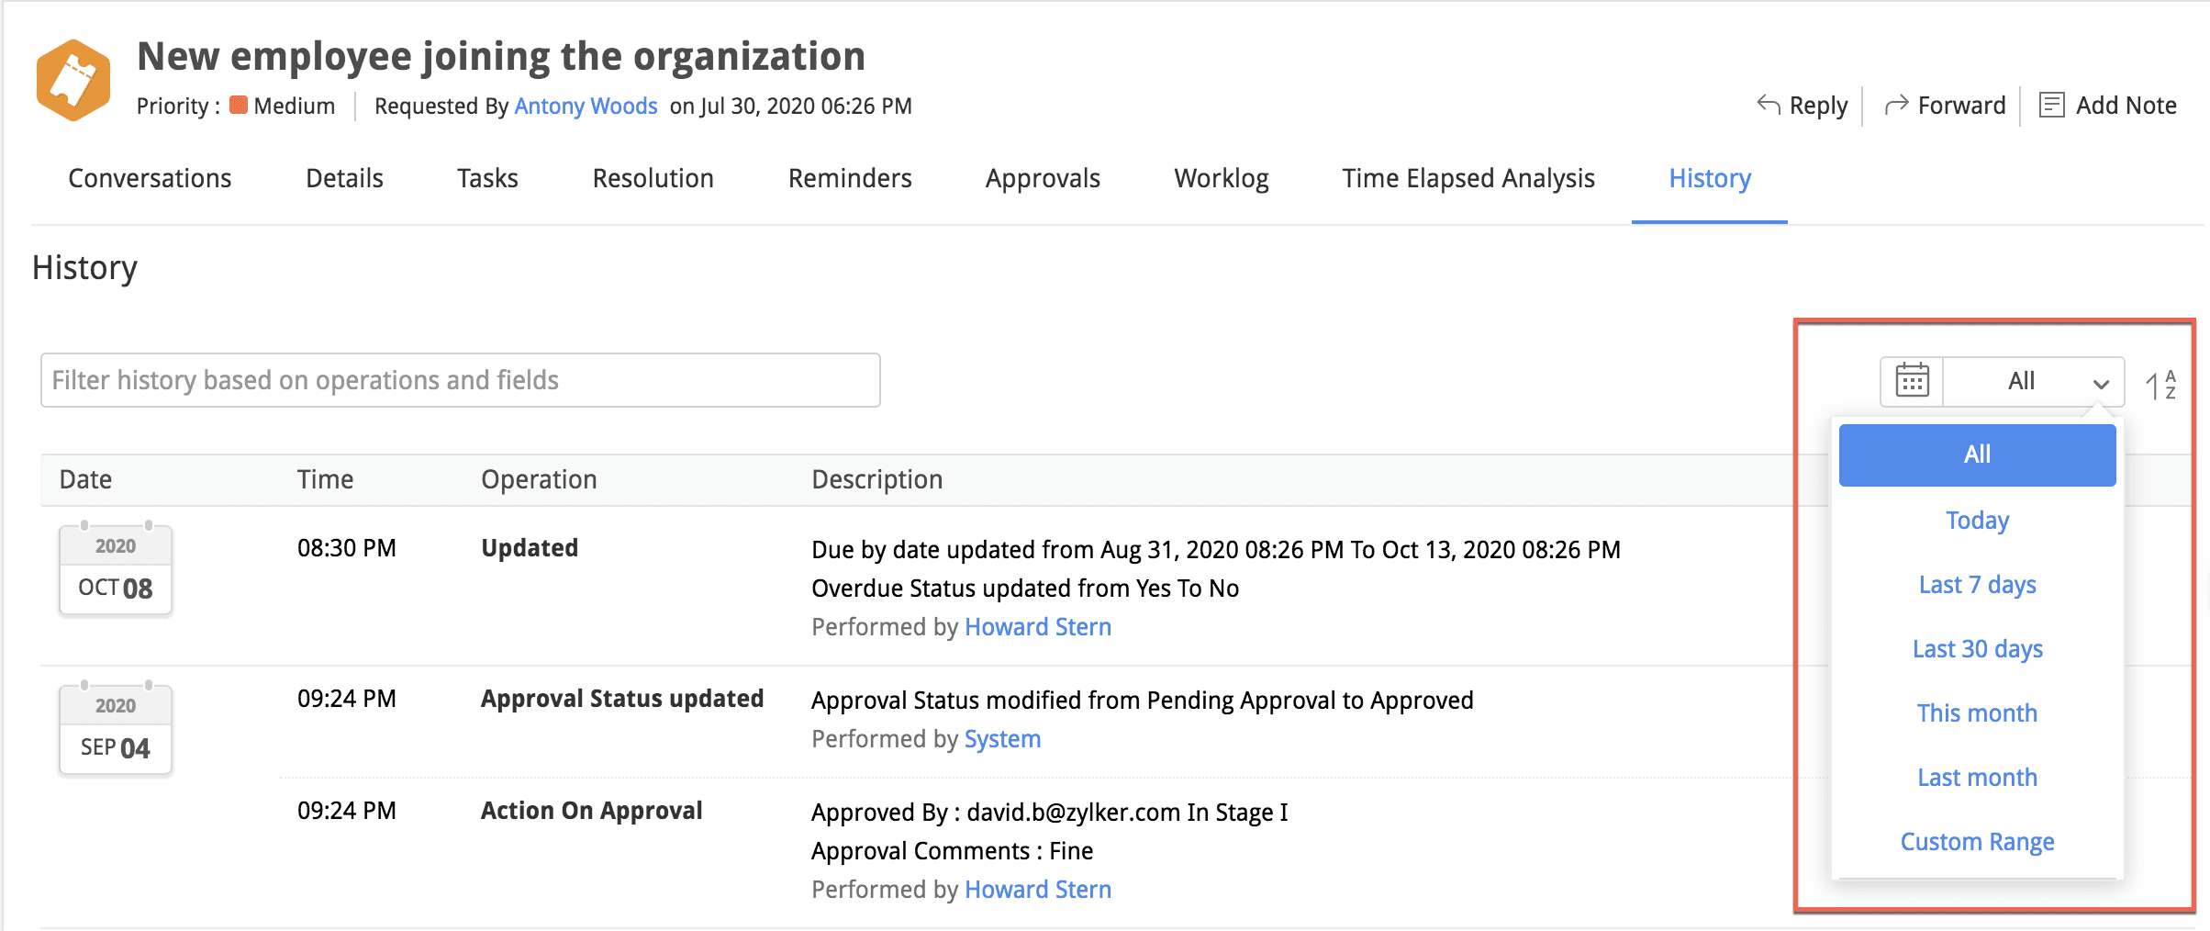Click the OCT 08 calendar date badge
The height and width of the screenshot is (931, 2210).
[x=116, y=569]
